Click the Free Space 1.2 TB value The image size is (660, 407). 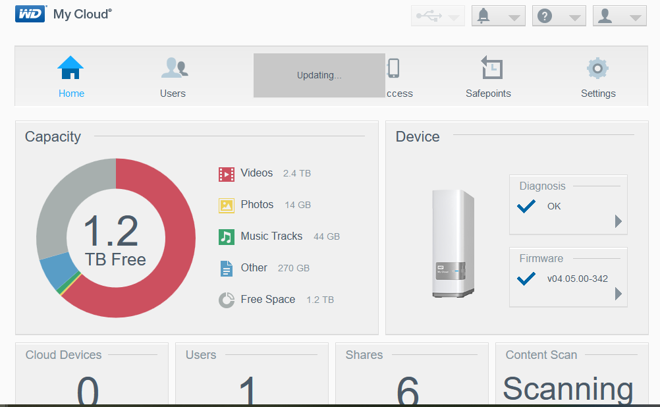pos(320,300)
